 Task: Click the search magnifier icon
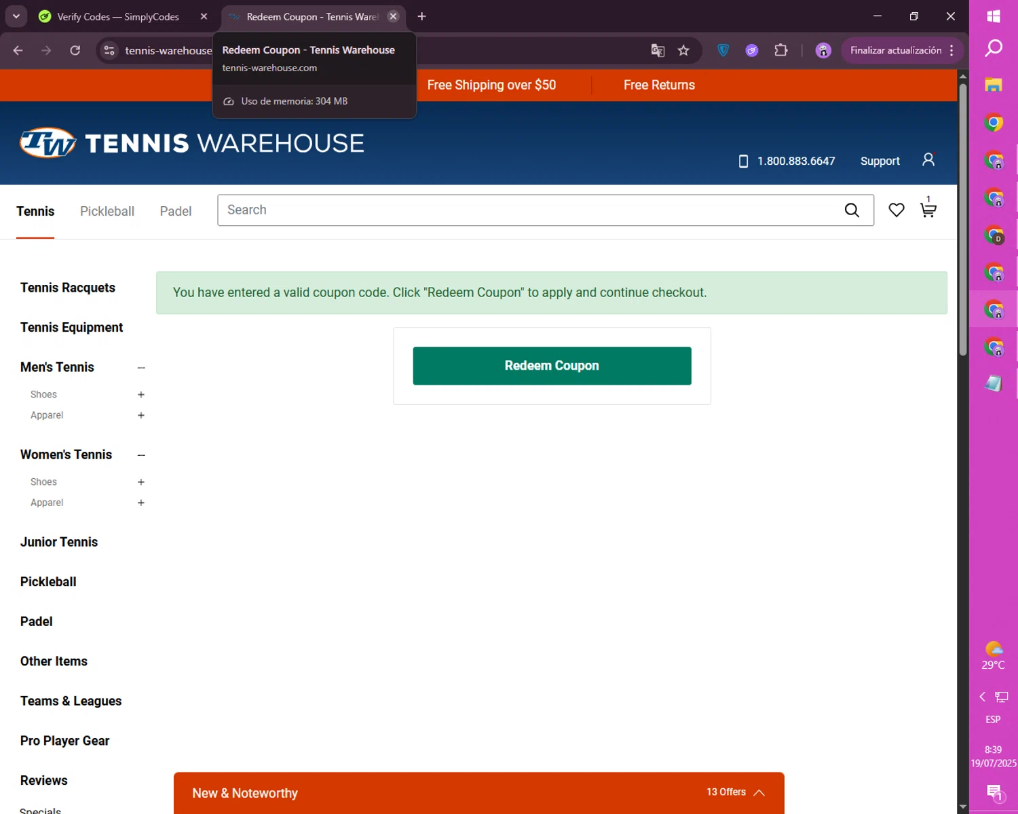pos(852,210)
